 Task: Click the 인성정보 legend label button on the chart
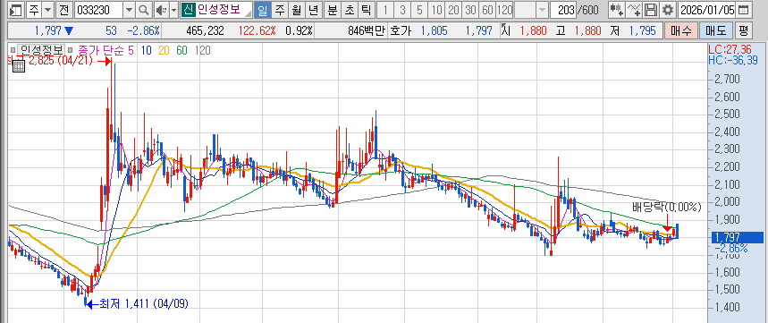coord(40,50)
